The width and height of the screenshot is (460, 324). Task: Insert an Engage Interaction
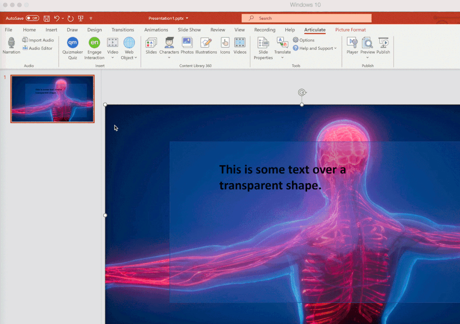[x=94, y=43]
